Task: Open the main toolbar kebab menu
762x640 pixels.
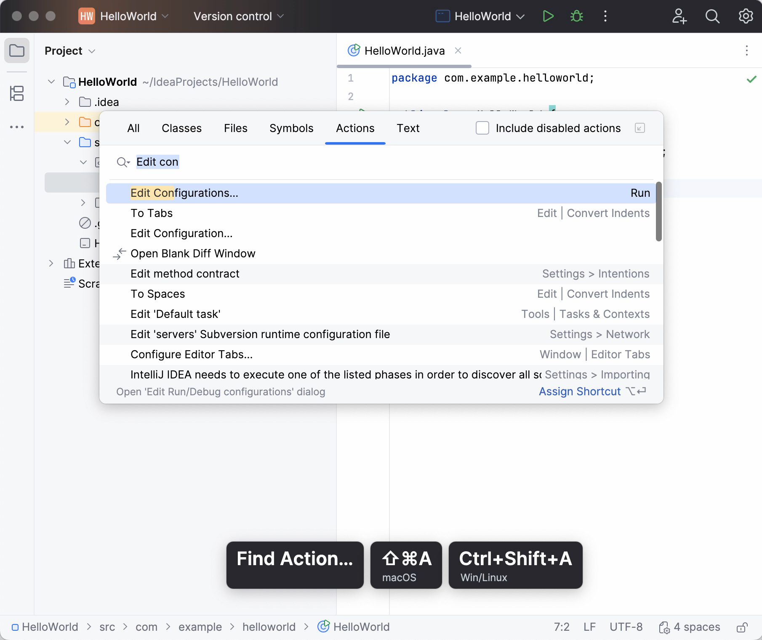Action: [605, 16]
